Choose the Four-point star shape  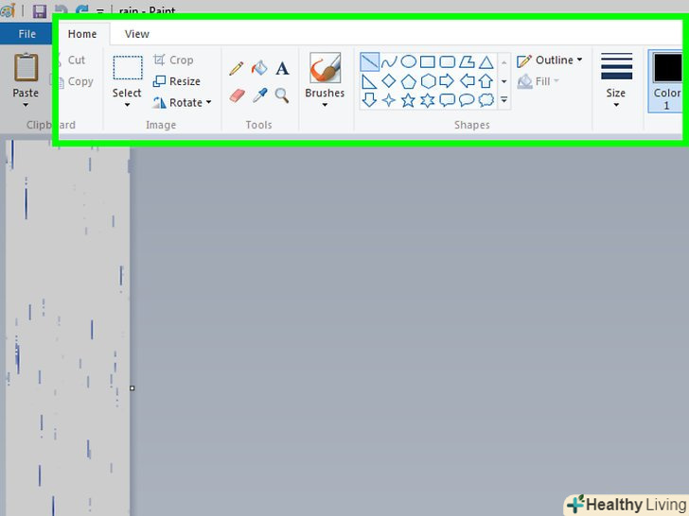[x=388, y=100]
